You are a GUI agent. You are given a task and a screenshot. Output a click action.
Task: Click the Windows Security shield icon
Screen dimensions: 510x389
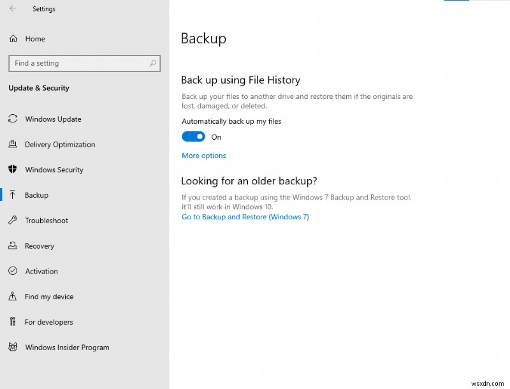[x=12, y=170]
